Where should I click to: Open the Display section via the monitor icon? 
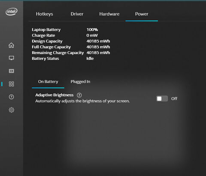(x=11, y=58)
